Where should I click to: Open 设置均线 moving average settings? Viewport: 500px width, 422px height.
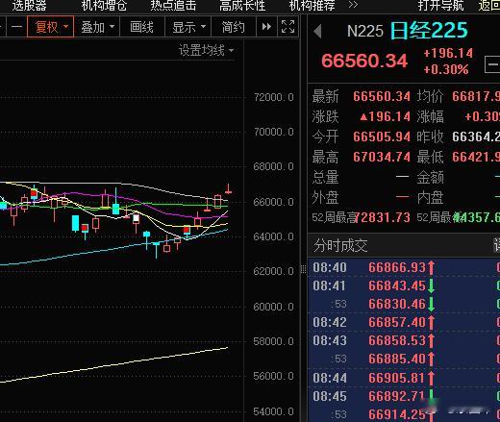coord(207,50)
